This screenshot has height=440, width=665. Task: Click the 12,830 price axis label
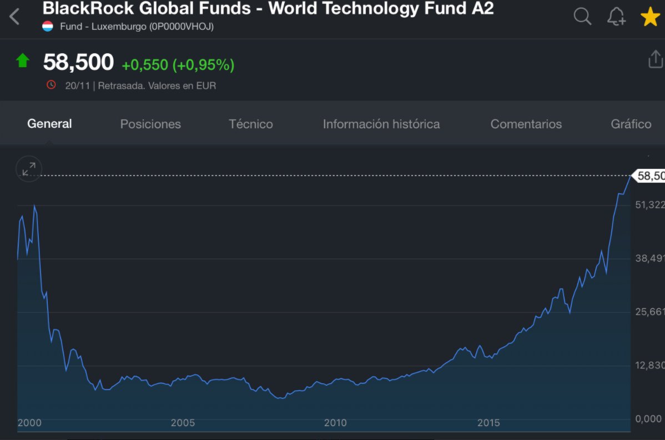tap(649, 366)
